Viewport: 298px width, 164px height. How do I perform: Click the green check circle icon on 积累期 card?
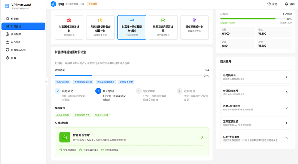coord(163,20)
